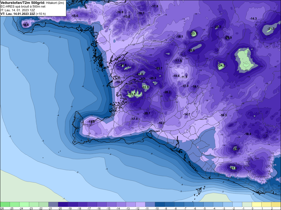
Task: Click the 'EC-HRES spá brúuð á 500m net' line
Action: tap(23, 7)
